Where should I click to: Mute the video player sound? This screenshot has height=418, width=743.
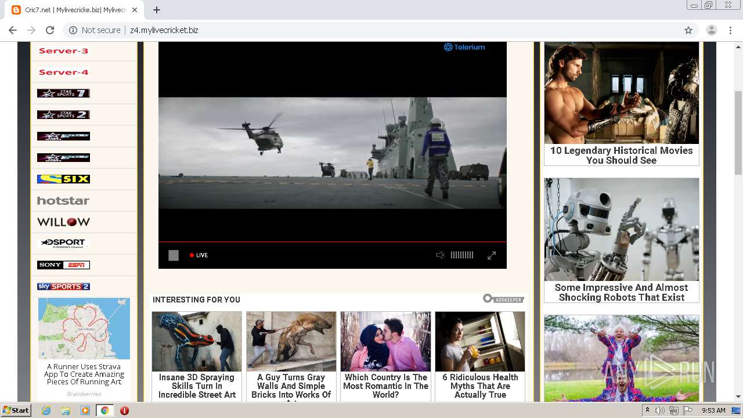pyautogui.click(x=441, y=255)
